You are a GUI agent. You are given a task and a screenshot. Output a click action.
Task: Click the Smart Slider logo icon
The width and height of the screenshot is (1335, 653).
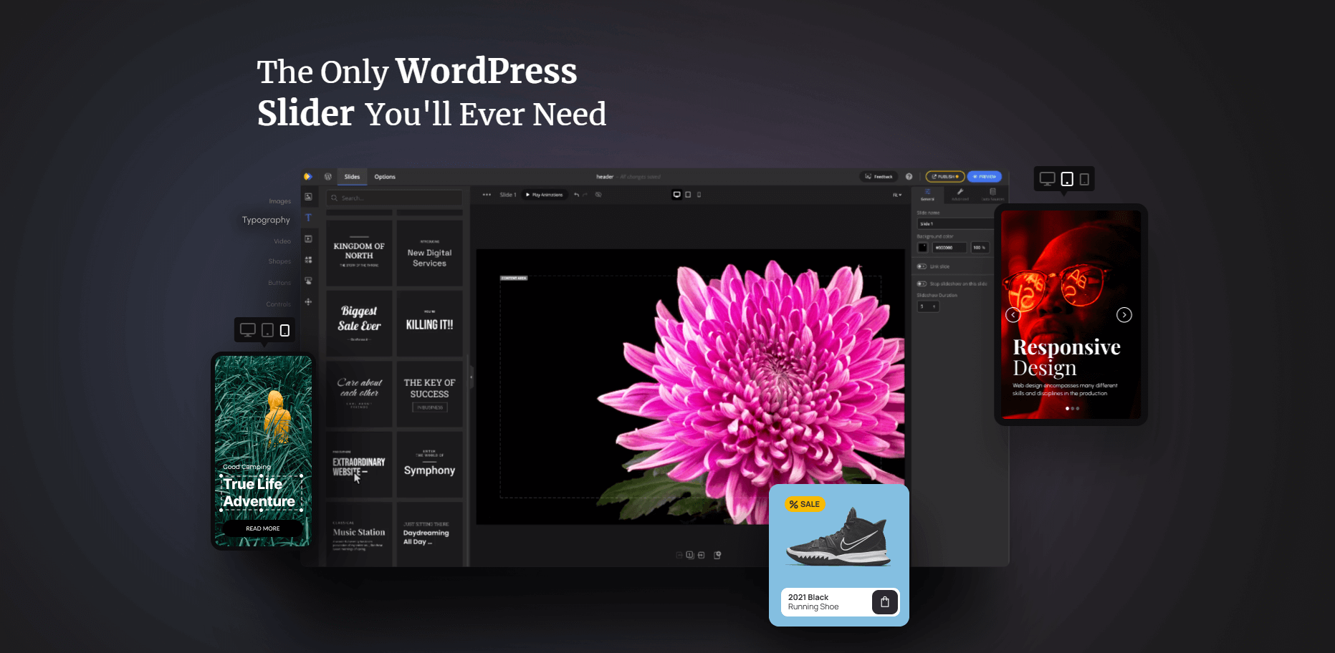[x=308, y=177]
